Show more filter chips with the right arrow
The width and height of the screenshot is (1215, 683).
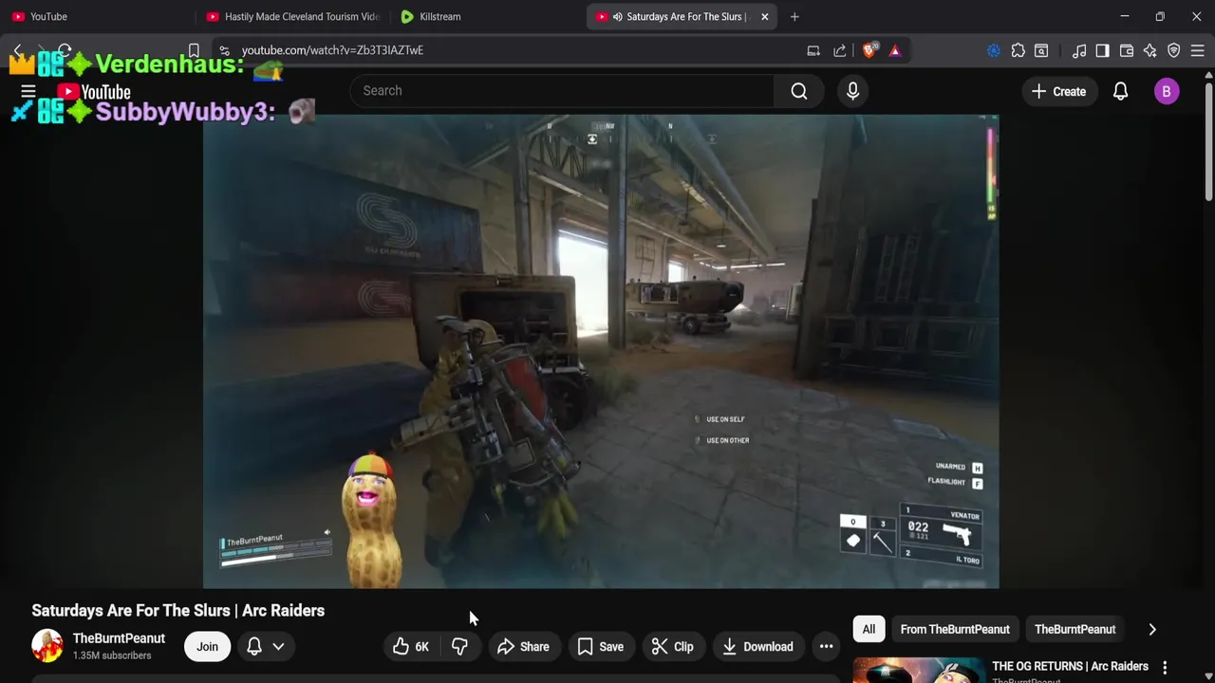[1152, 629]
